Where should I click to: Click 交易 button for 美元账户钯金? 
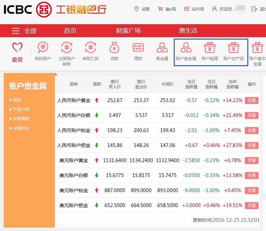click(x=252, y=205)
